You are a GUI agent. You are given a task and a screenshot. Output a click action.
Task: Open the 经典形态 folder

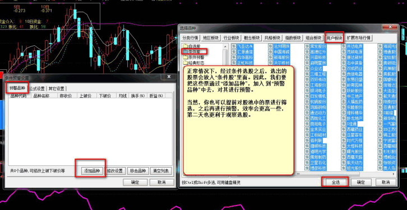pos(193,63)
